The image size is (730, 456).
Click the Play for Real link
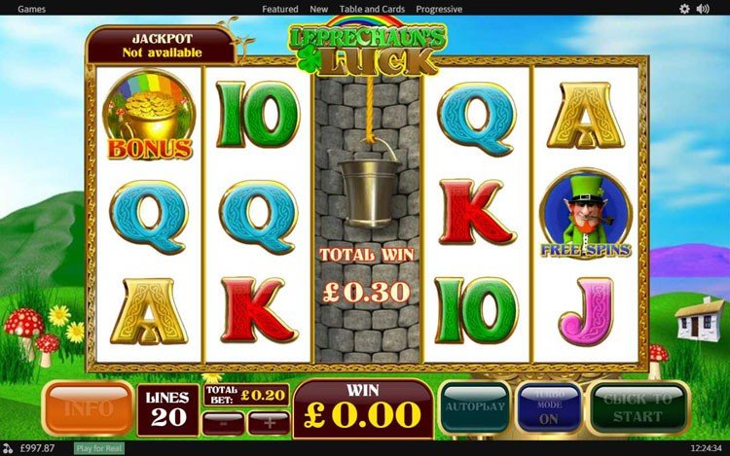click(99, 448)
